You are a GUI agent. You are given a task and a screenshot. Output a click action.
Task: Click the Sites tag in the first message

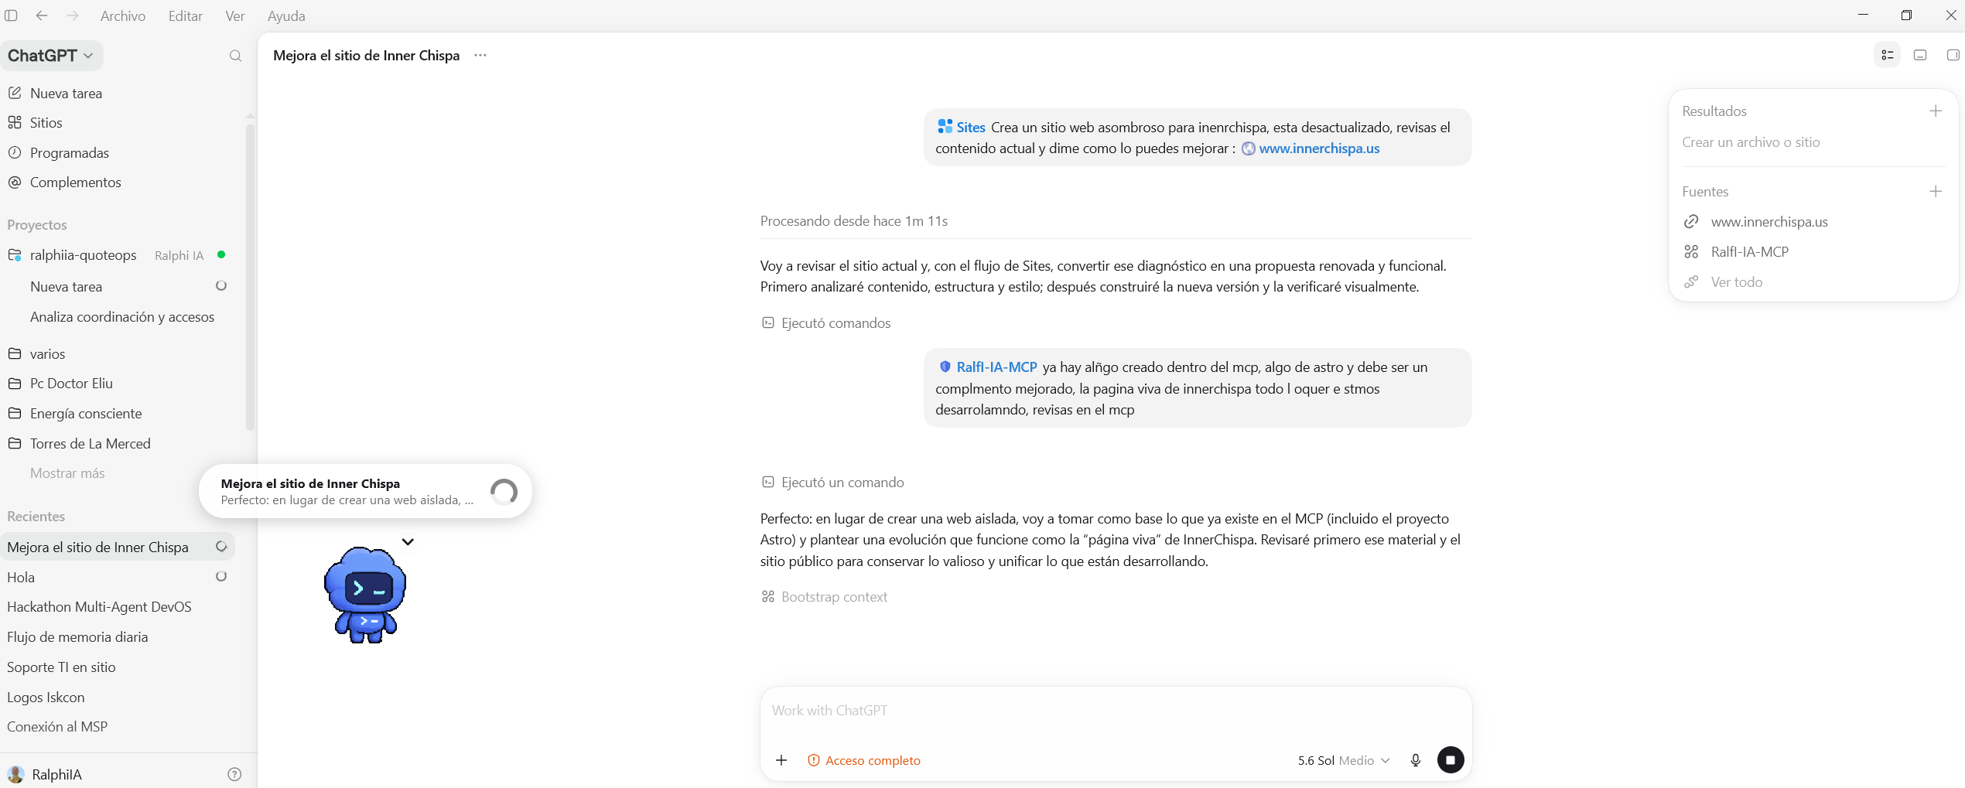(x=962, y=128)
